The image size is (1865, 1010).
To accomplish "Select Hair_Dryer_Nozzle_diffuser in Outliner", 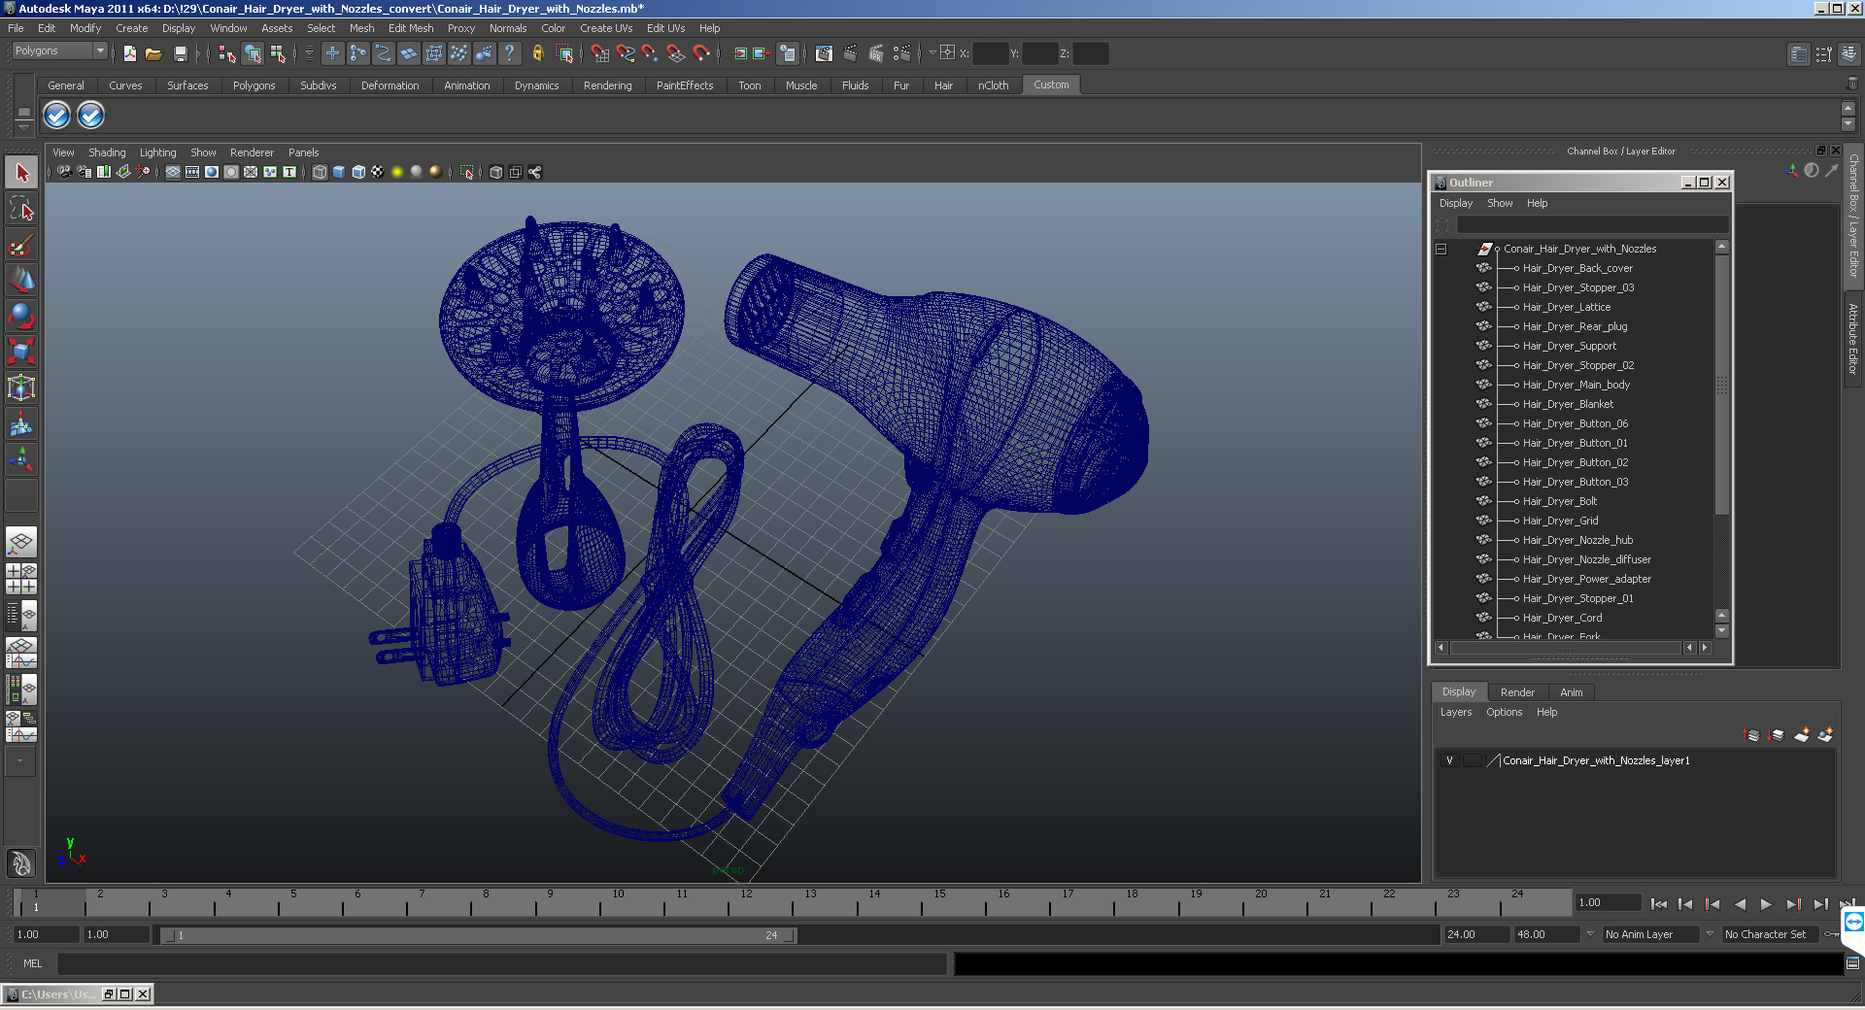I will [x=1586, y=560].
